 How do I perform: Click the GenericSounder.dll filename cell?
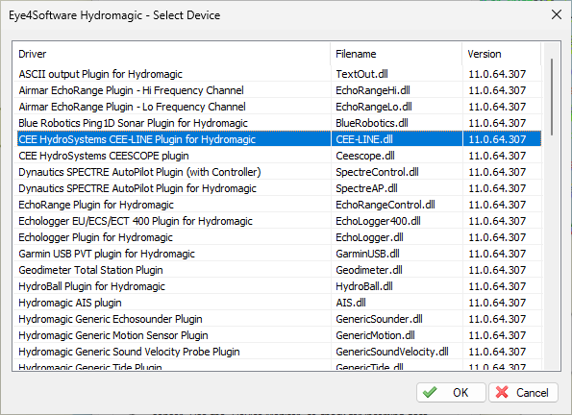point(397,319)
